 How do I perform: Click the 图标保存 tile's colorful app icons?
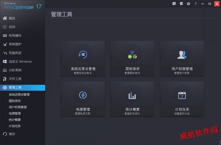(x=132, y=55)
